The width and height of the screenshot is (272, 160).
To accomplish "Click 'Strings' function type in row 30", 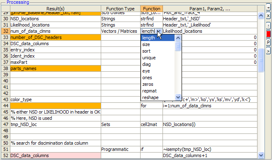I will (121, 19).
